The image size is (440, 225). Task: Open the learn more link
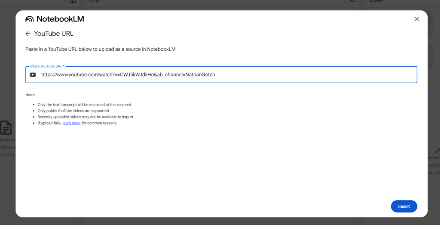(71, 123)
